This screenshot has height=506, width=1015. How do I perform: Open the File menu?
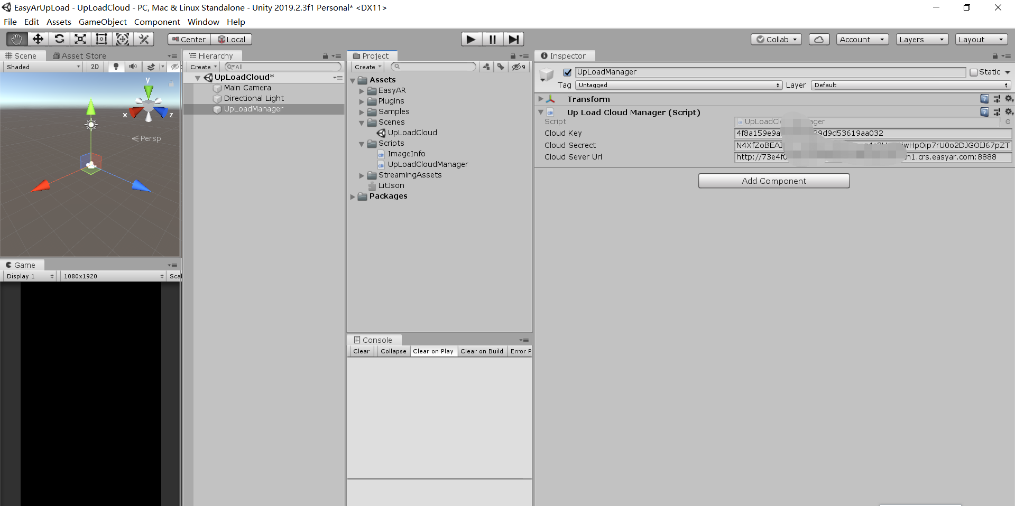click(10, 22)
